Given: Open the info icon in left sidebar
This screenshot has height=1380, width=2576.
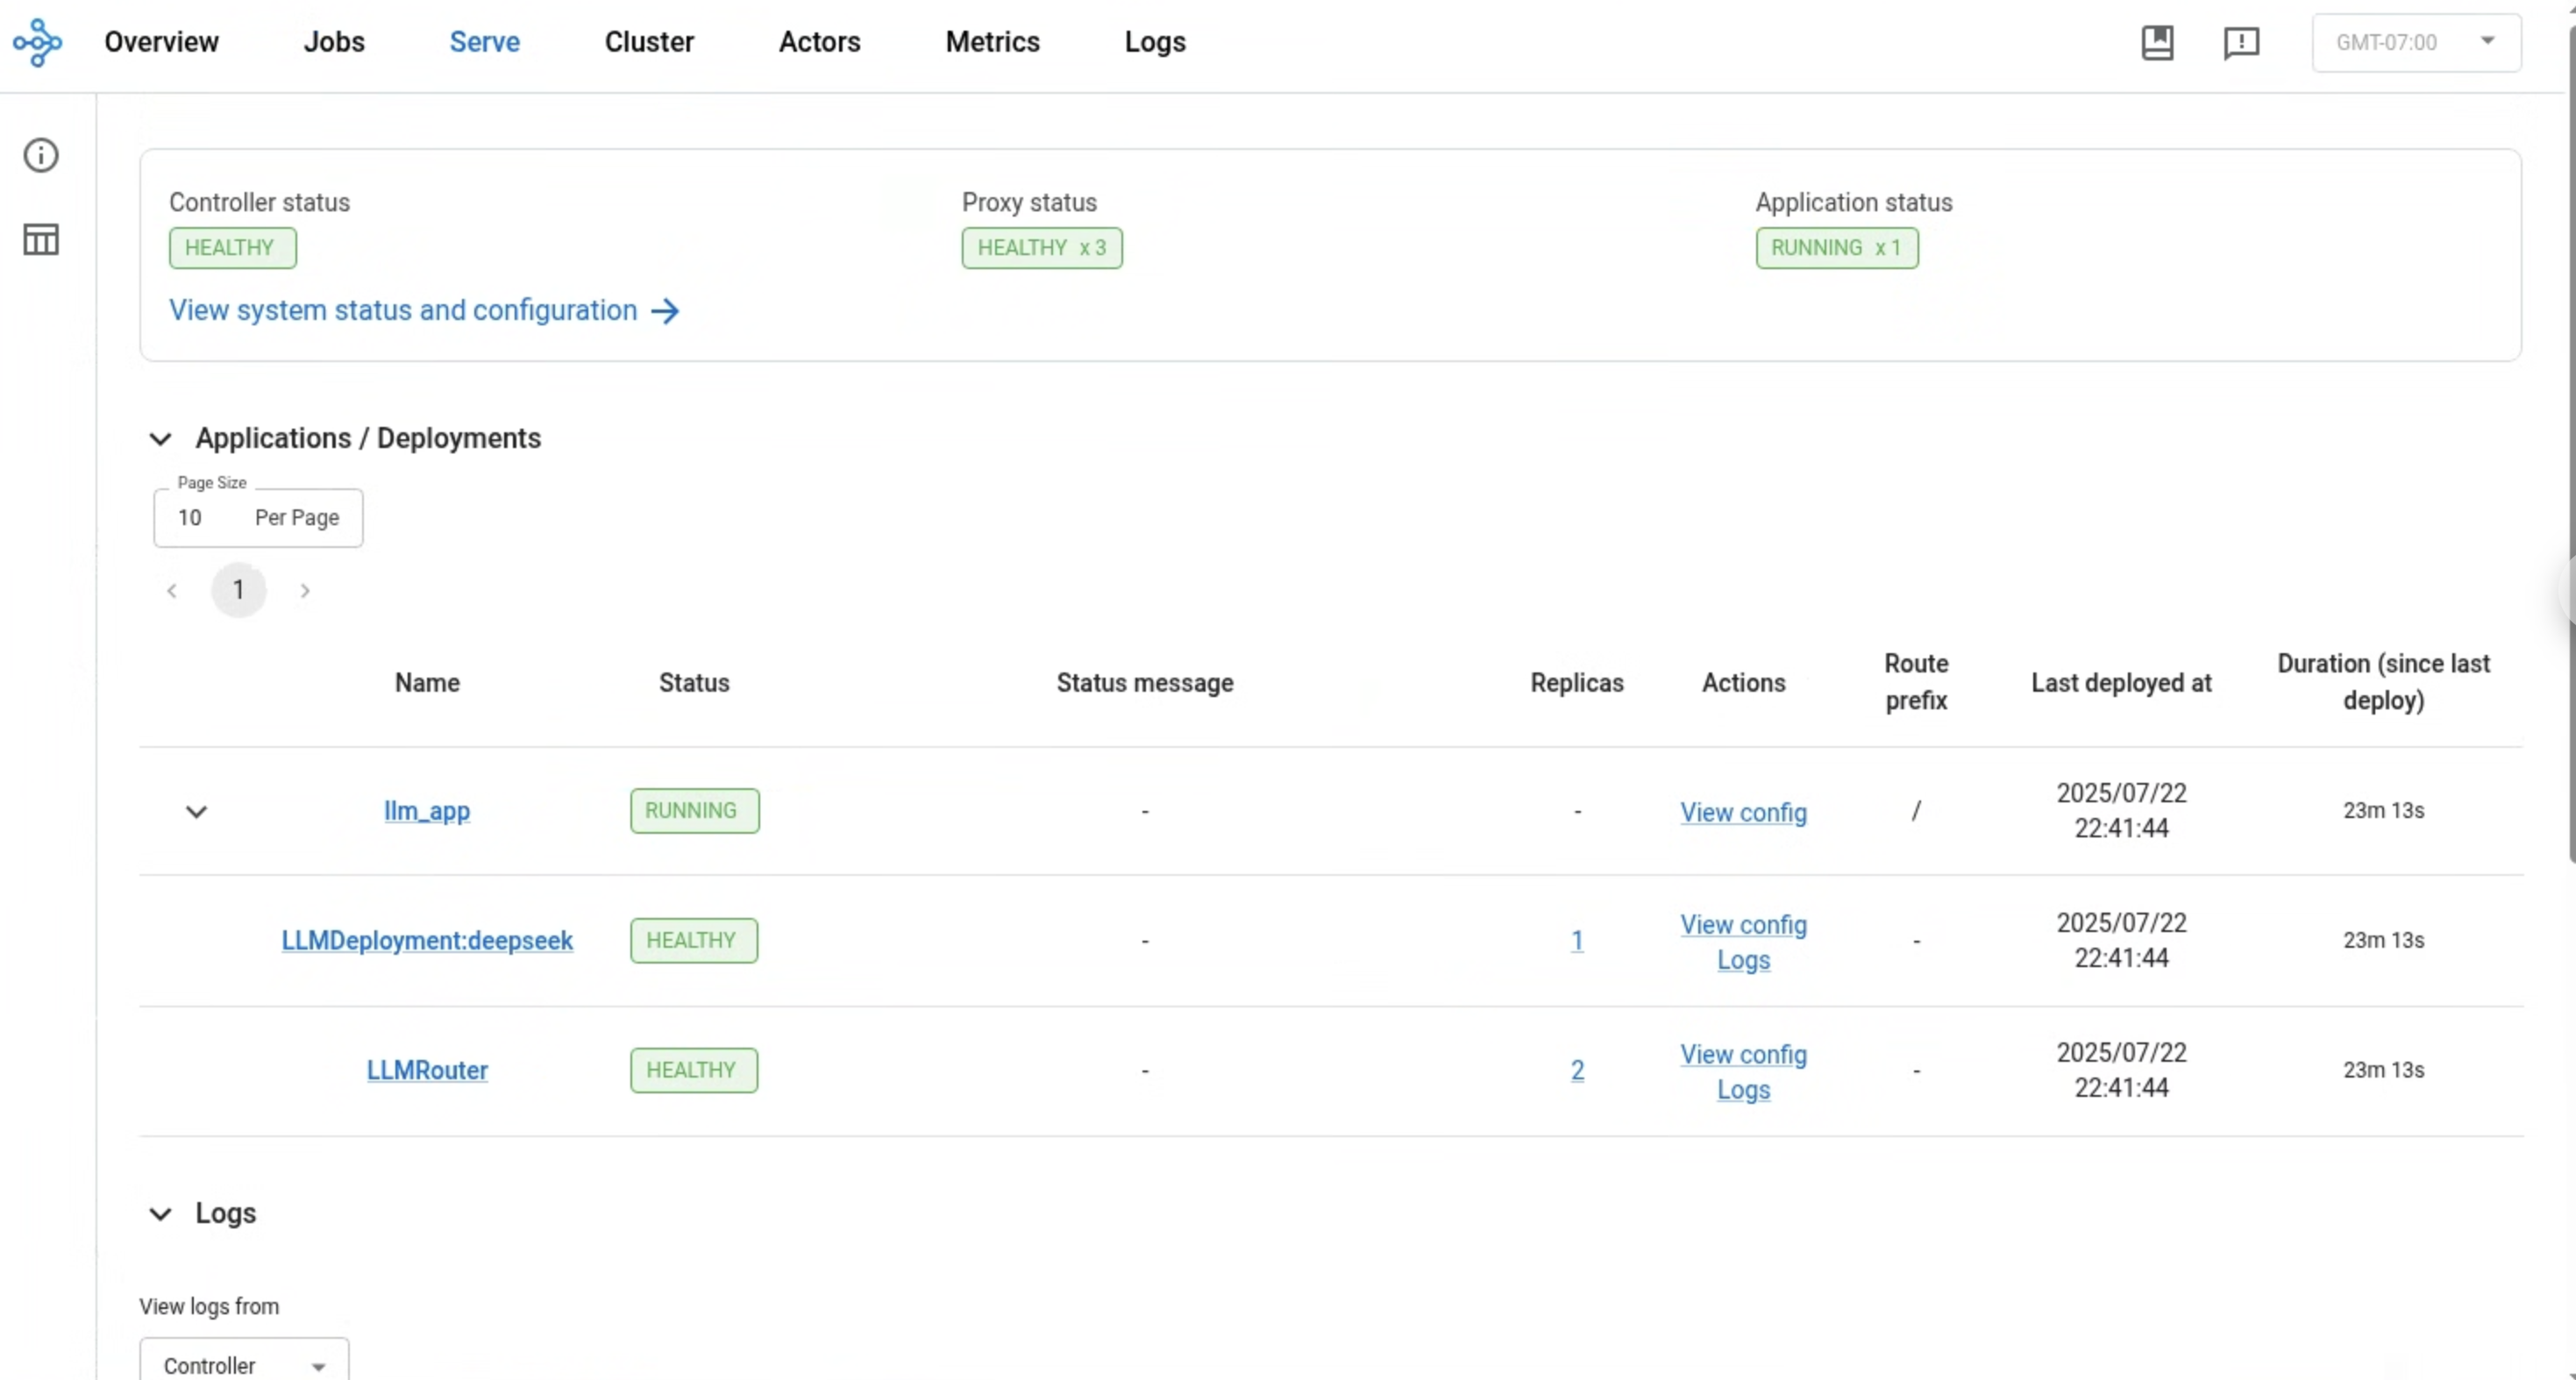Looking at the screenshot, I should (x=41, y=155).
